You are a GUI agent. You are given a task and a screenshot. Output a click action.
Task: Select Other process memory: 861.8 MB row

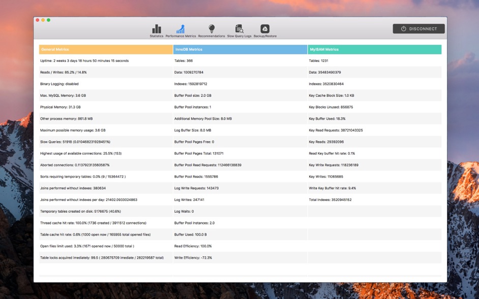(x=106, y=119)
